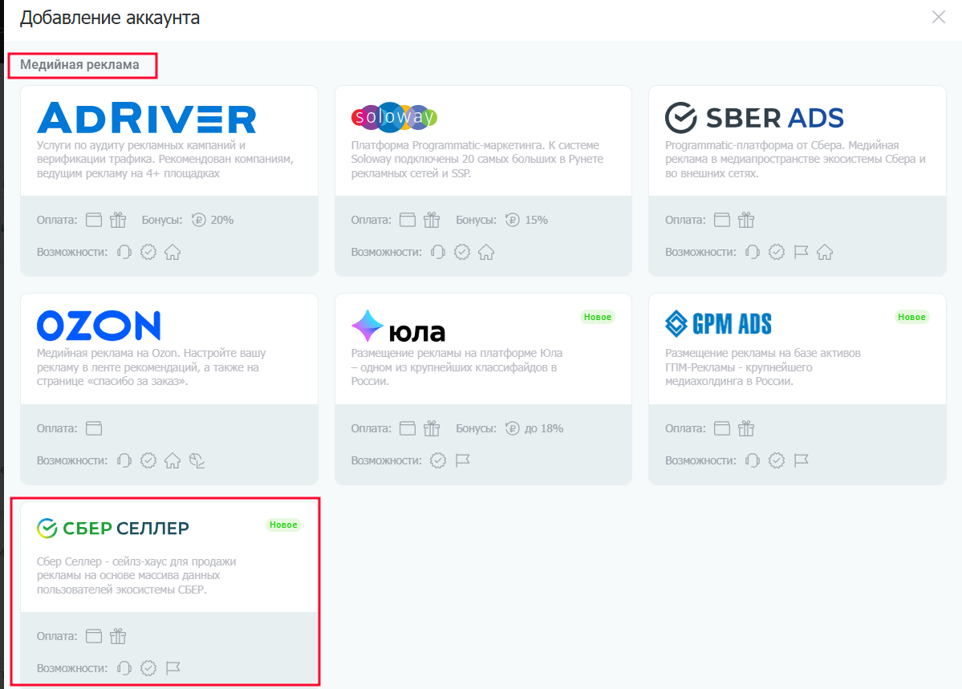Click the Новое badge on Юла card
Viewport: 962px width, 689px height.
tap(598, 317)
